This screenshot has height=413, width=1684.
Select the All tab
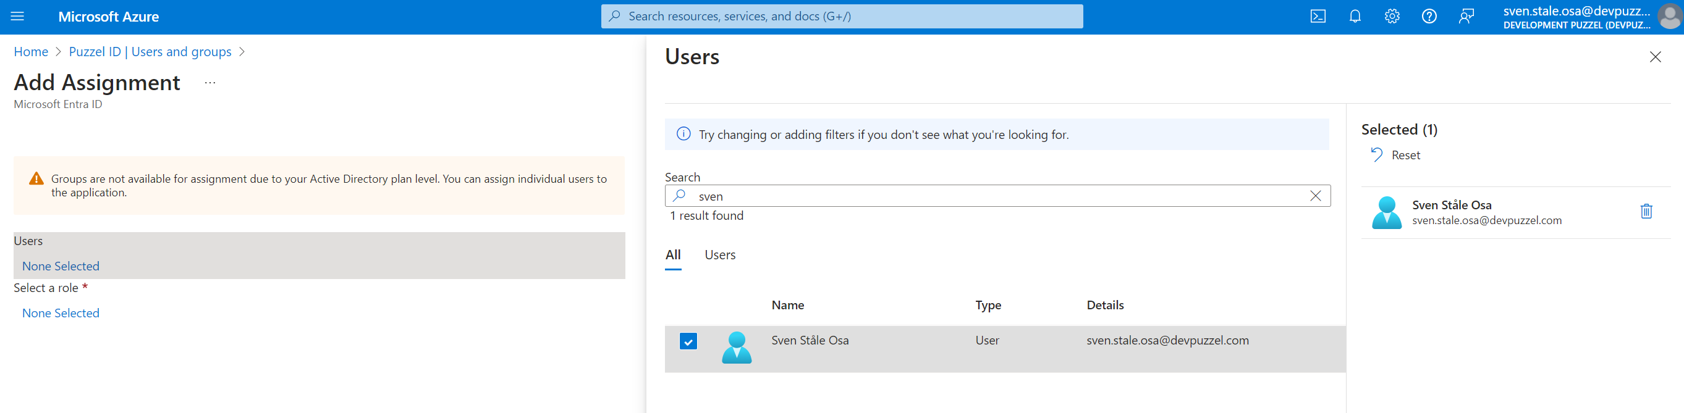point(673,255)
